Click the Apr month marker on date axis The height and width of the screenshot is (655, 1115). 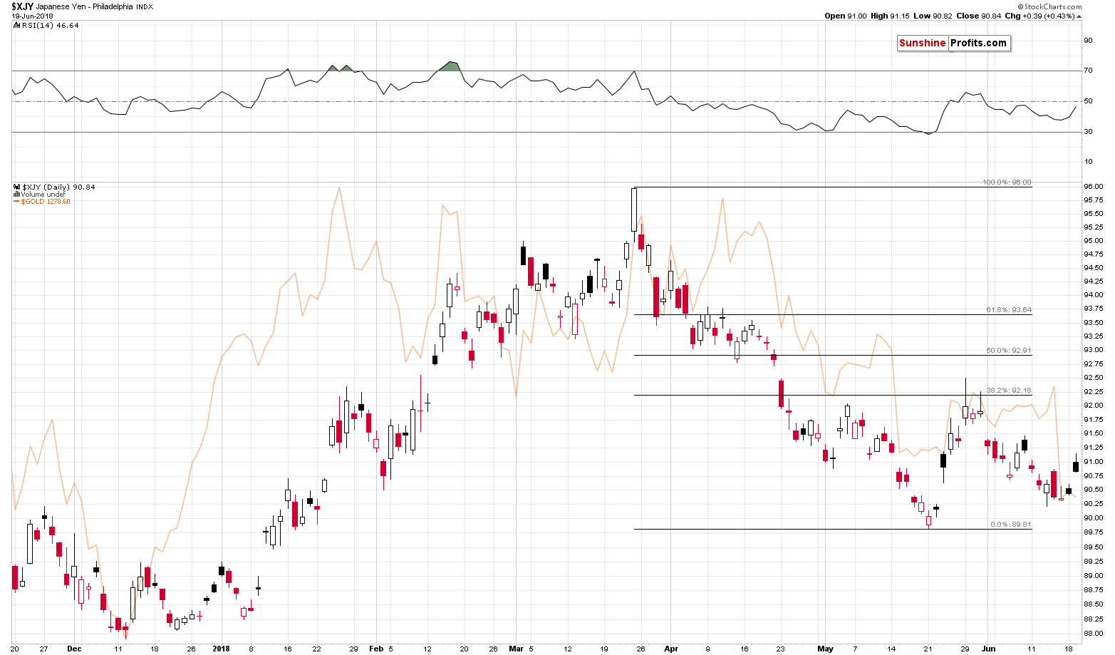tap(670, 649)
